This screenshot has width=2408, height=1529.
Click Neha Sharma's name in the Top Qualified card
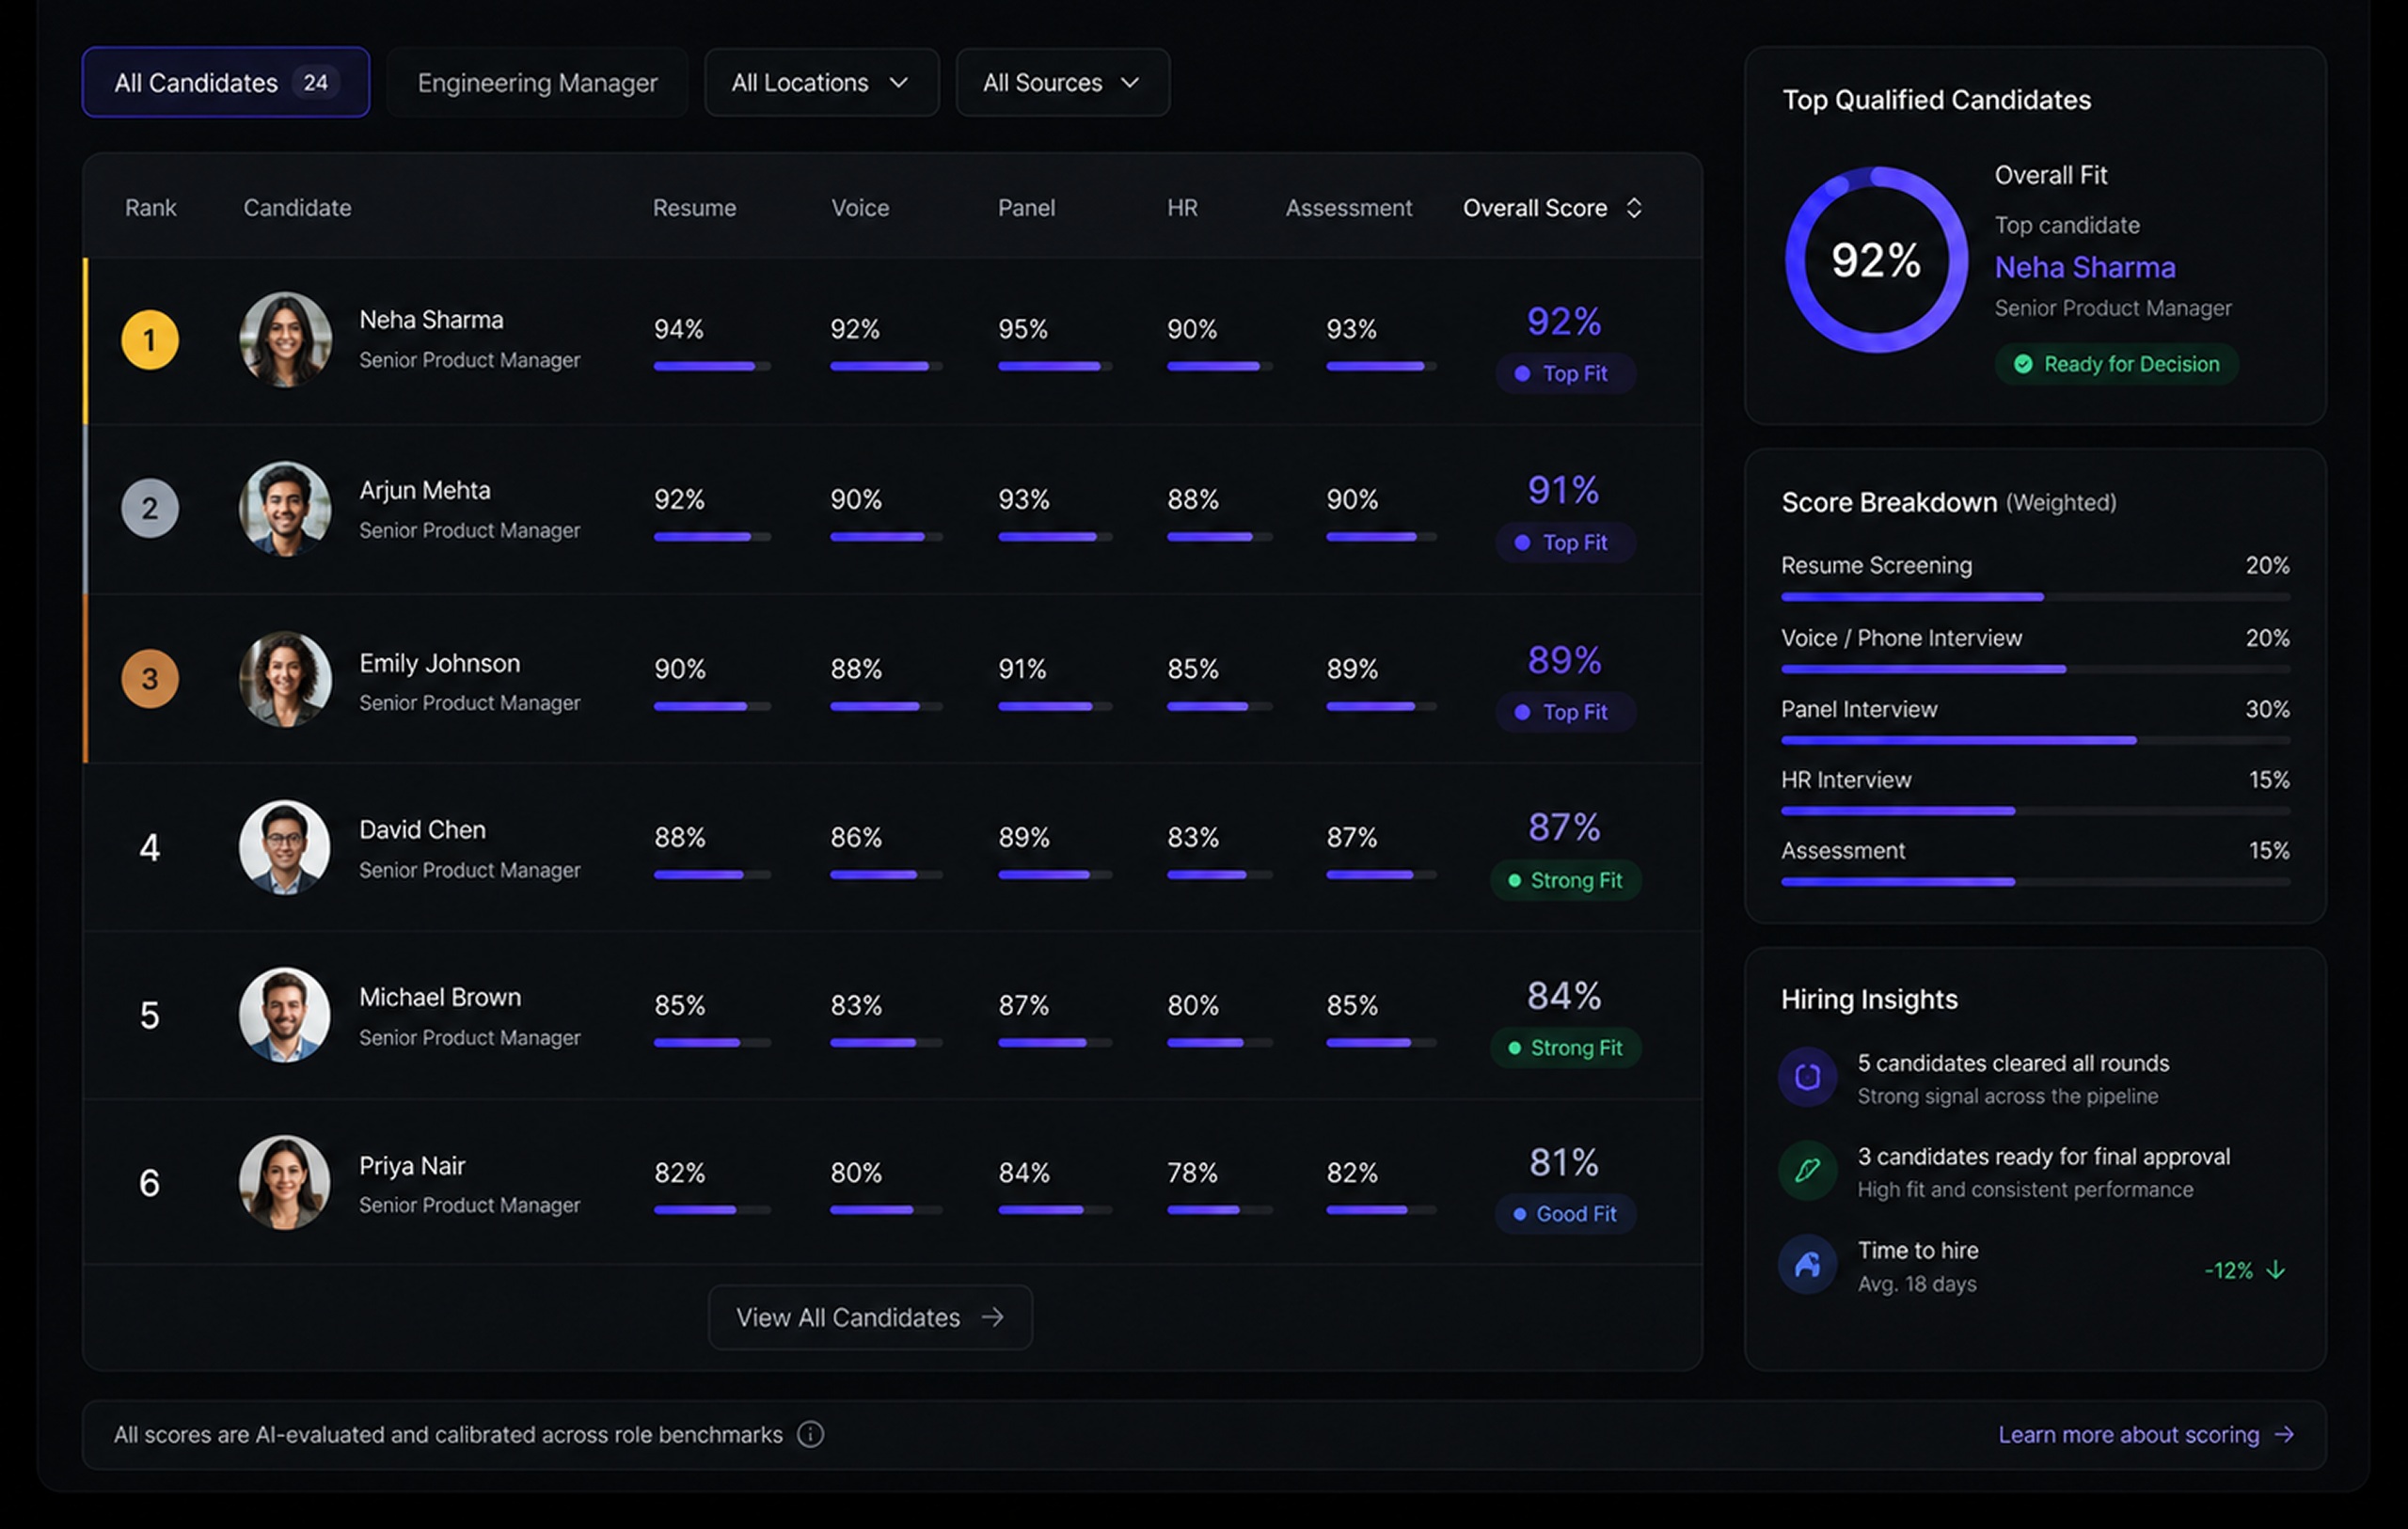pyautogui.click(x=2085, y=267)
